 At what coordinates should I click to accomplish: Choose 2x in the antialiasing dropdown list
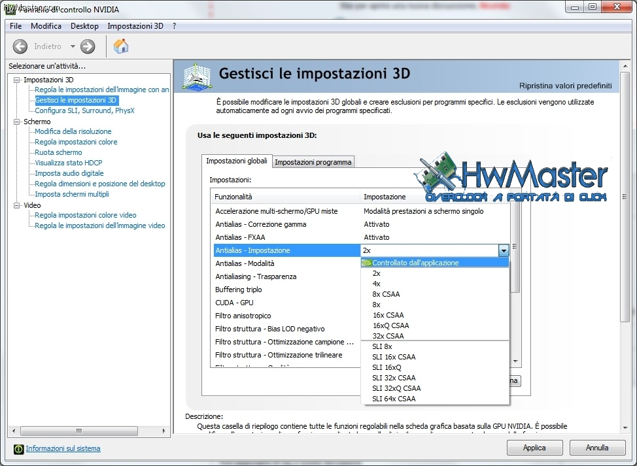coord(435,274)
